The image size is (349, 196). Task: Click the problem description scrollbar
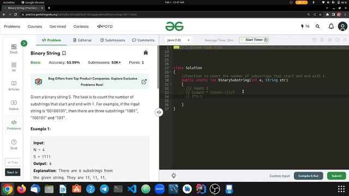pos(158,66)
